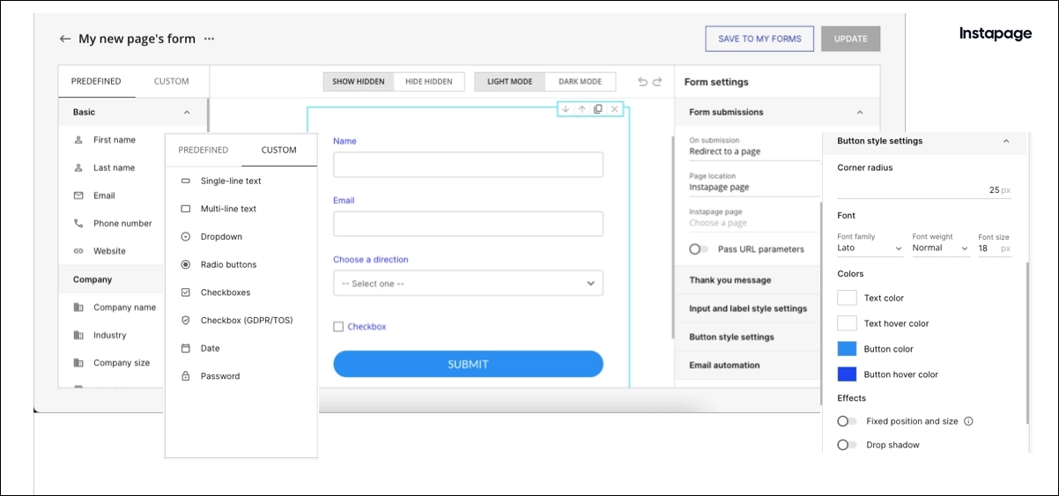Open the Font family Lato dropdown

click(x=870, y=248)
